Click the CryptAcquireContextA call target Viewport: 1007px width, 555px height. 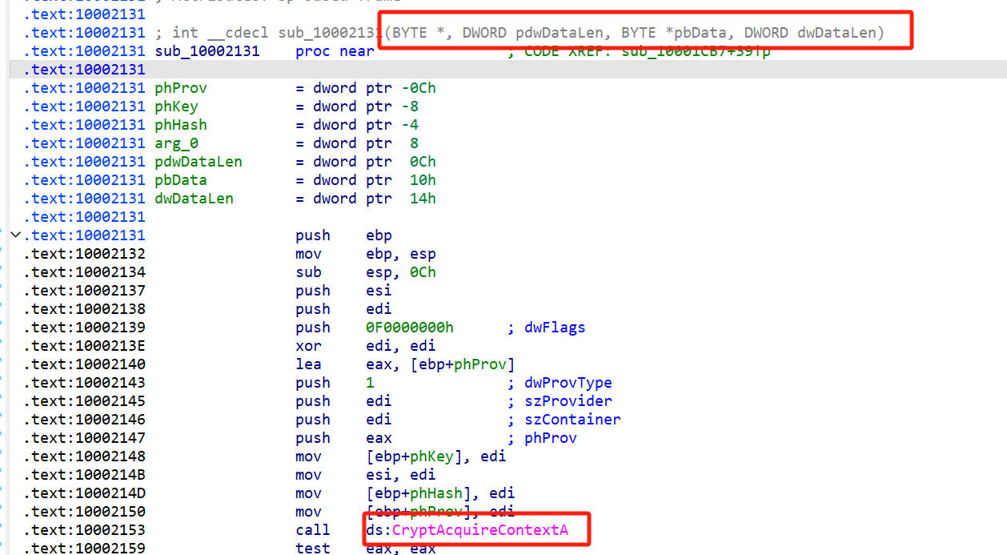click(479, 530)
